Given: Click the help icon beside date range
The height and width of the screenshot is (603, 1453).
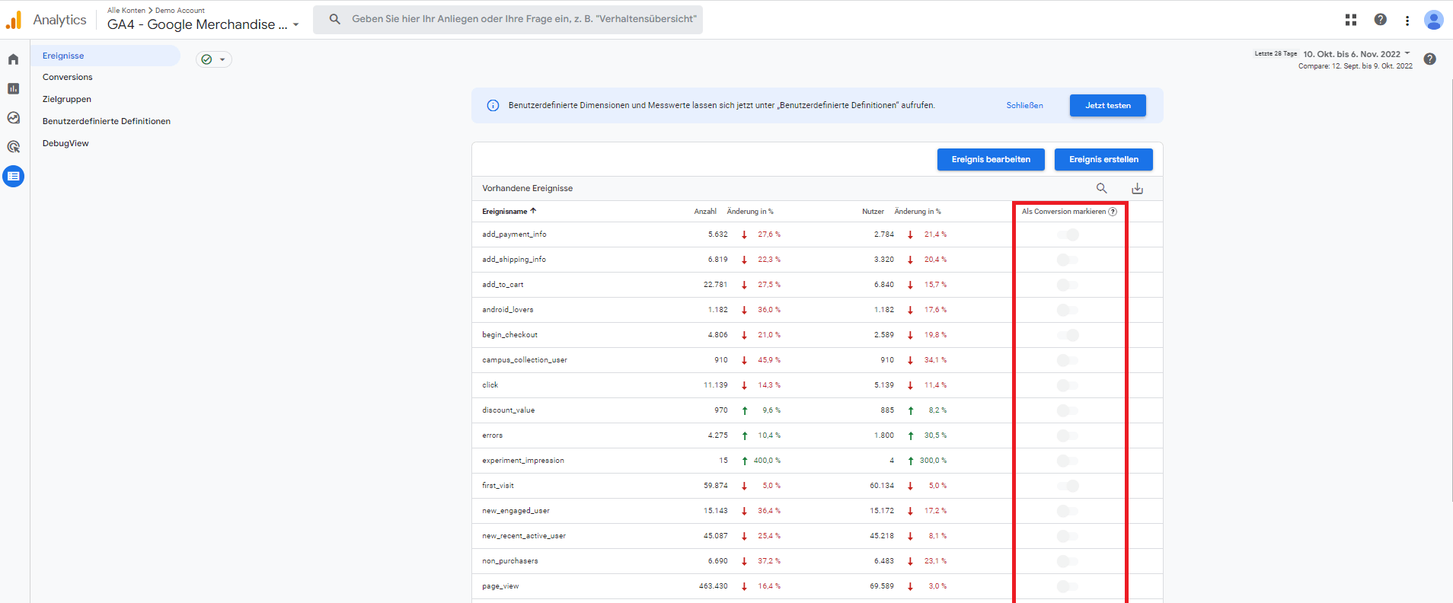Looking at the screenshot, I should (1430, 59).
